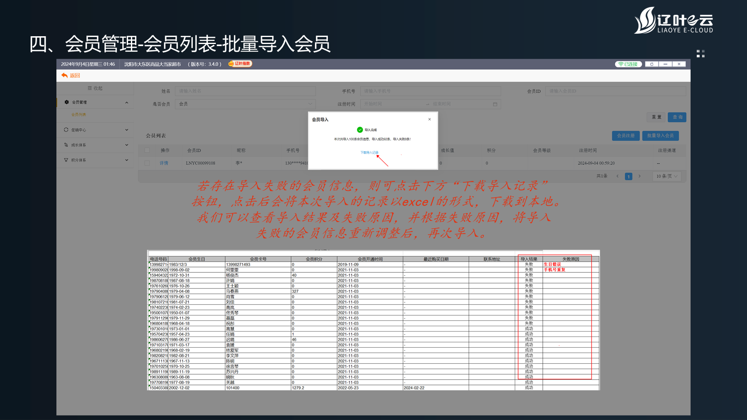Click the 查询 search button
The height and width of the screenshot is (420, 747).
[x=677, y=117]
